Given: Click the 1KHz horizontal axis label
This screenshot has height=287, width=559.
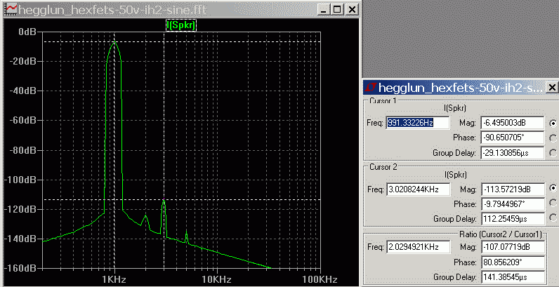Looking at the screenshot, I should click(x=114, y=279).
